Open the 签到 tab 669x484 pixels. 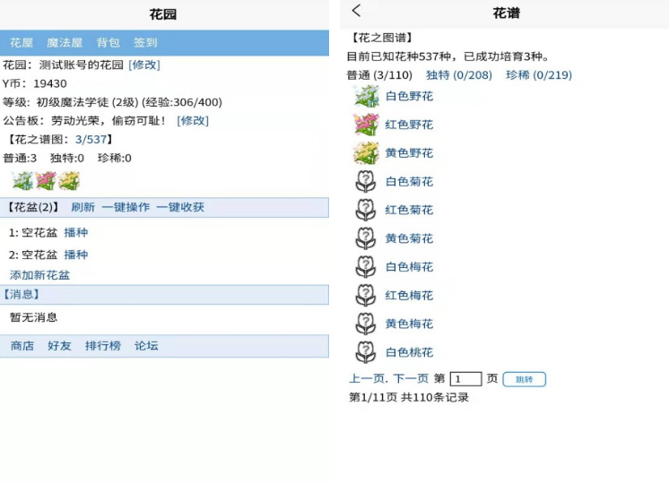[x=145, y=43]
